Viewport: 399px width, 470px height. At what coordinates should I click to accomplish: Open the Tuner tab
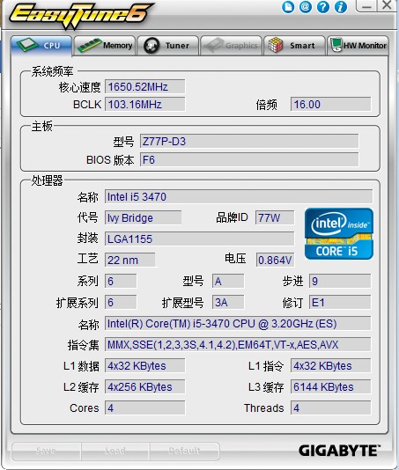click(x=168, y=46)
